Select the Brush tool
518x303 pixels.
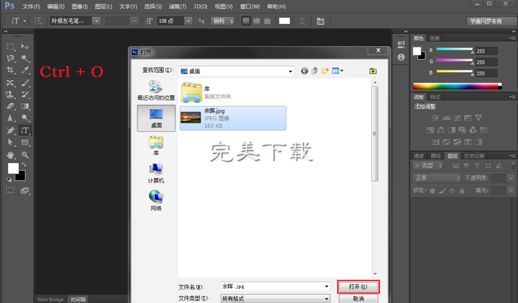25,83
